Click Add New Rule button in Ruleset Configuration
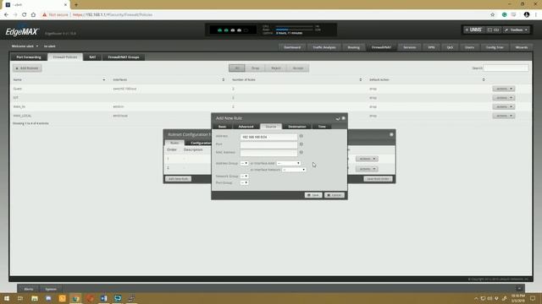The height and width of the screenshot is (304, 542). [178, 179]
